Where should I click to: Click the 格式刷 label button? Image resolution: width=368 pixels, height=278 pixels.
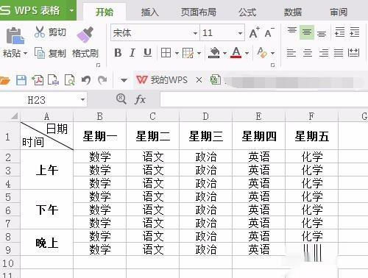click(85, 53)
